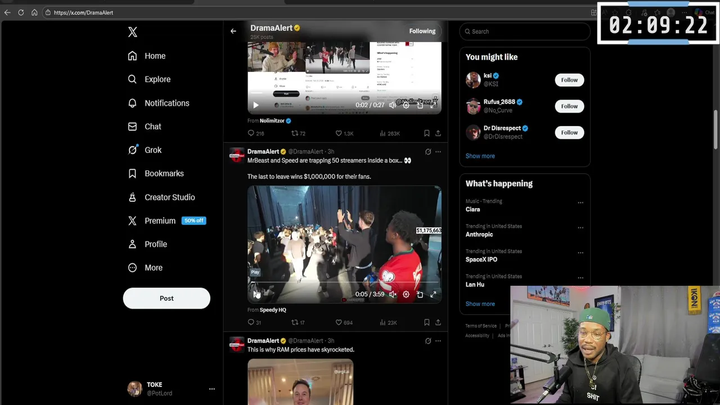
Task: Go back with the profile back arrow
Action: [x=233, y=31]
